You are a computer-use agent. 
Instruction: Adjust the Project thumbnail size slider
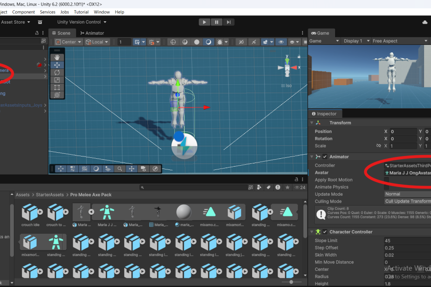[x=291, y=282]
